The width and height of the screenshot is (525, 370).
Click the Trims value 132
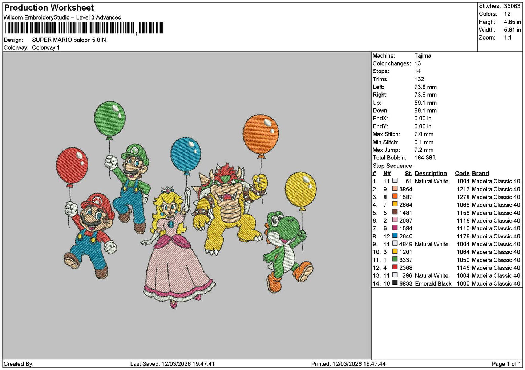[419, 79]
